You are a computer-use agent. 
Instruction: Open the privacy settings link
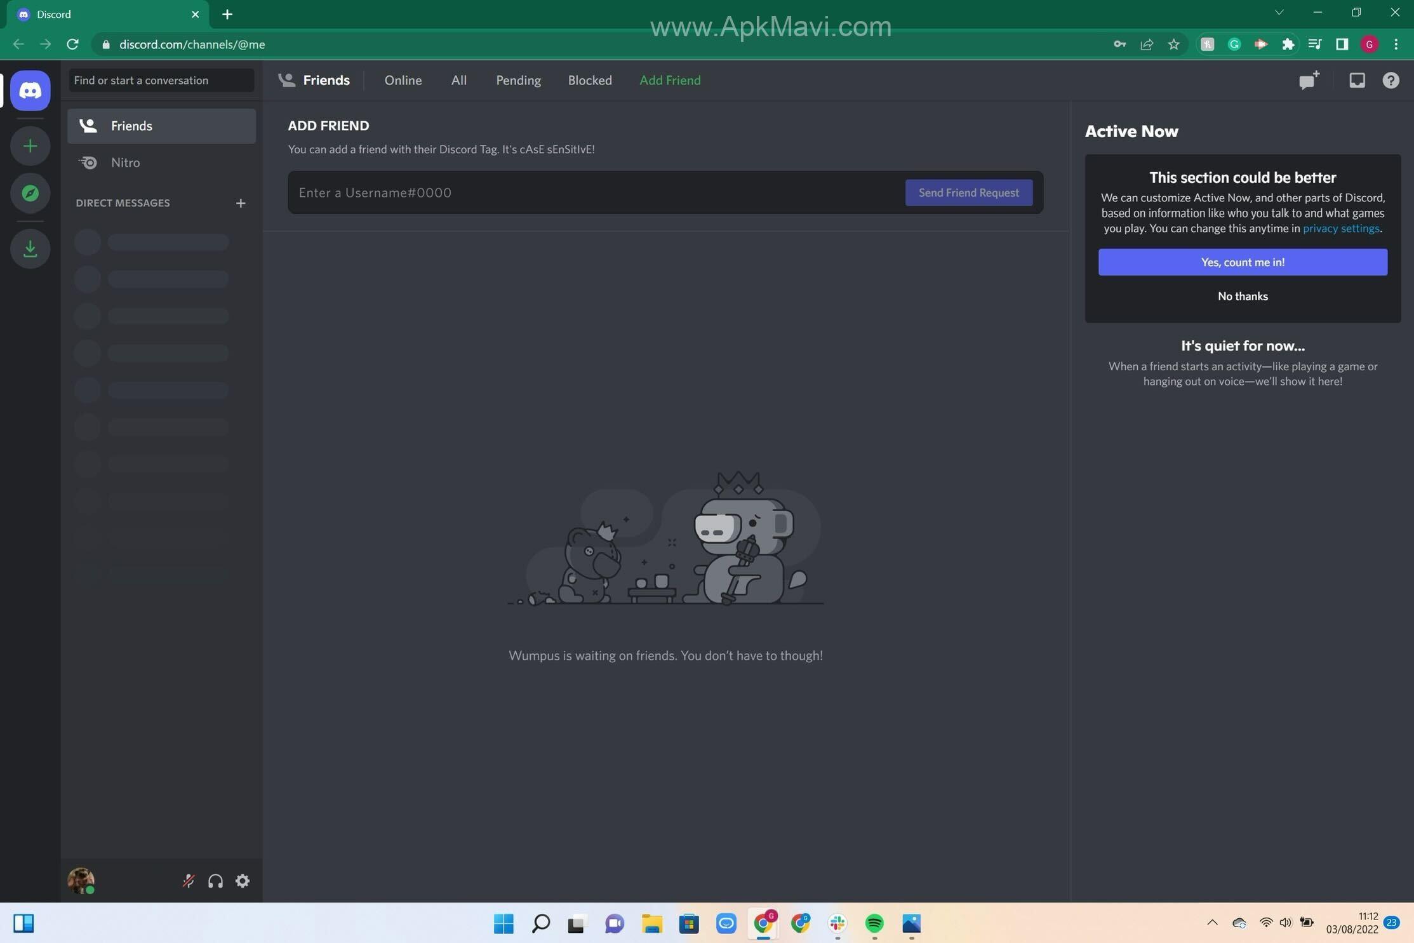tap(1341, 228)
